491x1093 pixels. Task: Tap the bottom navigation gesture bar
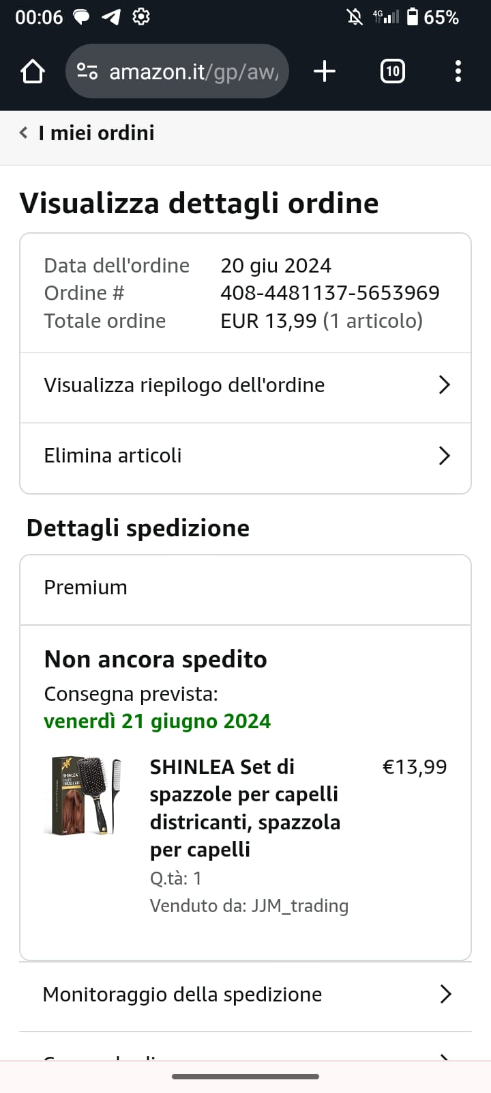245,1077
